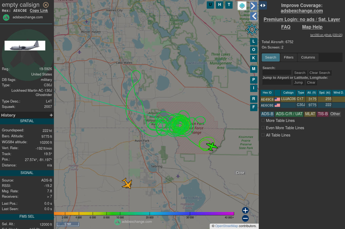Toggle the R map button
Viewport: 345px width, 229px height.
pyautogui.click(x=254, y=99)
